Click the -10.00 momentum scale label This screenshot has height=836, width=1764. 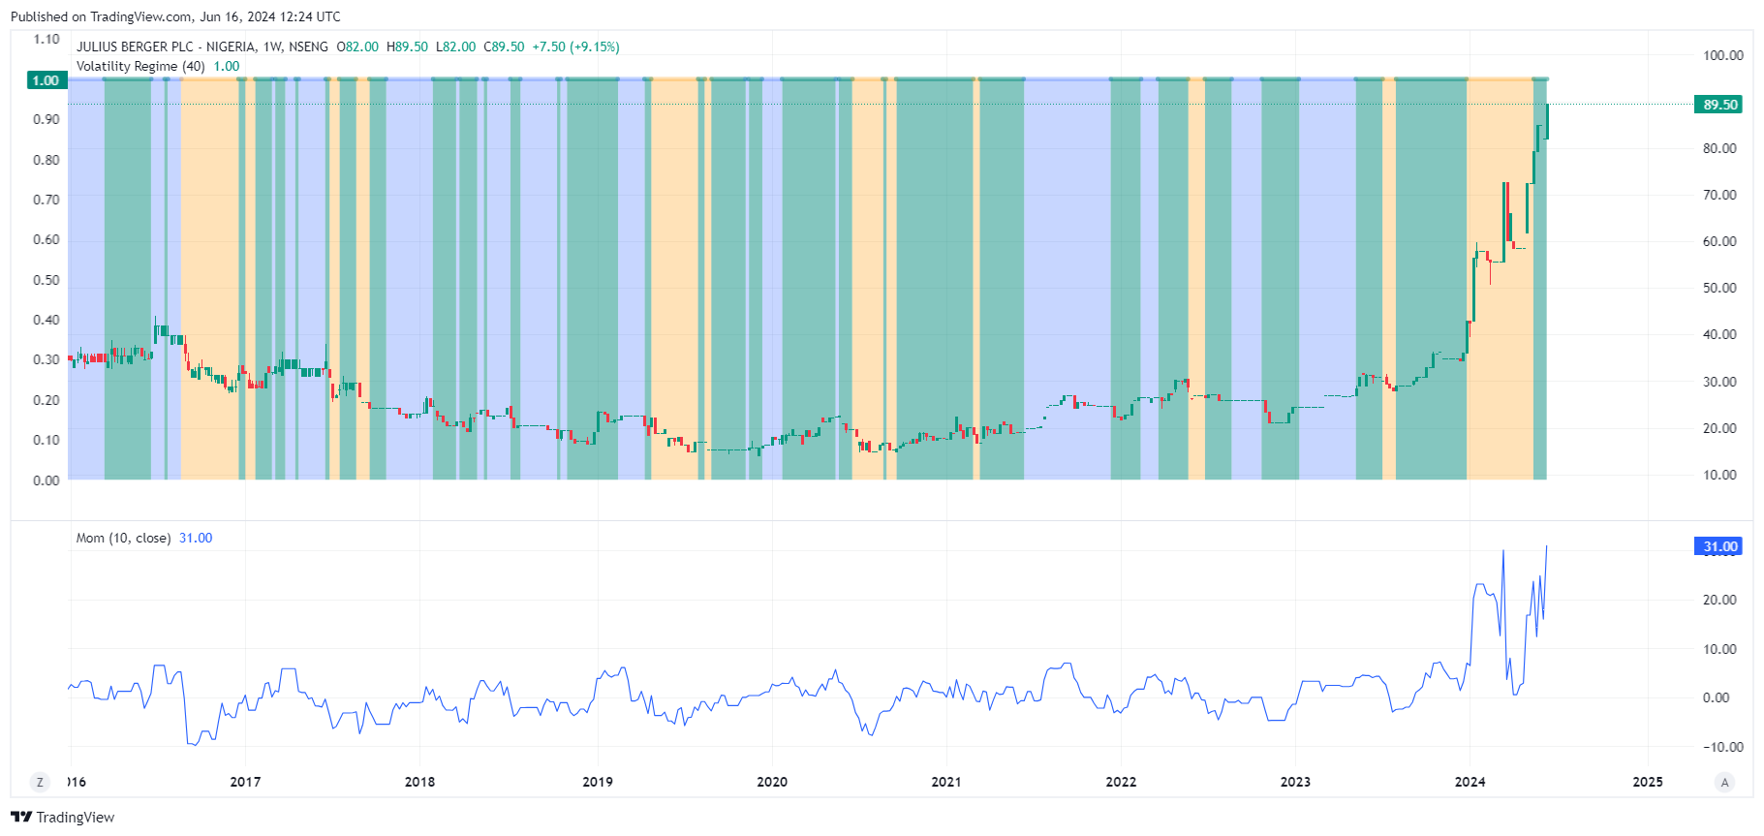1723,747
